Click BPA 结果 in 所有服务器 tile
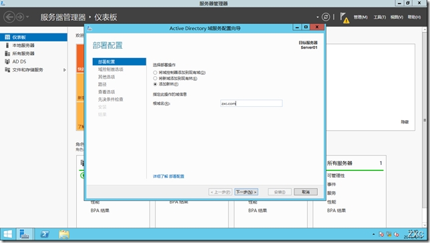The height and width of the screenshot is (243, 430). (337, 211)
